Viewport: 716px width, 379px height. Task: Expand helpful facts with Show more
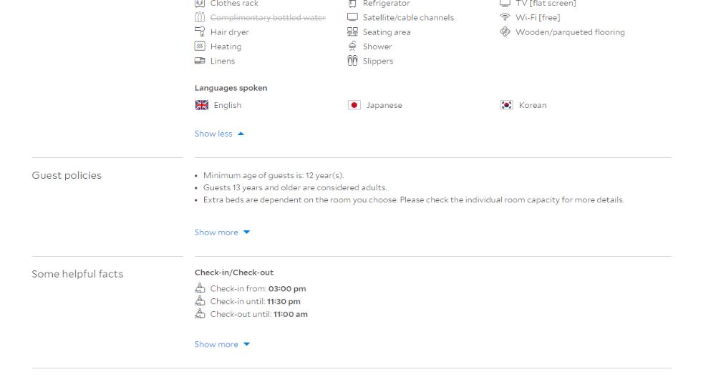pos(222,345)
